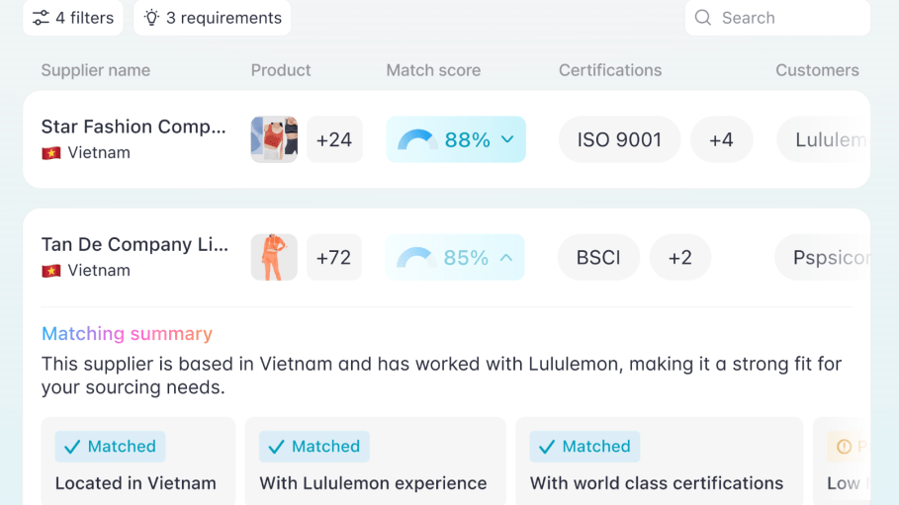Collapse the 85% match score chevron
Screen dimensions: 899x505
coord(506,258)
